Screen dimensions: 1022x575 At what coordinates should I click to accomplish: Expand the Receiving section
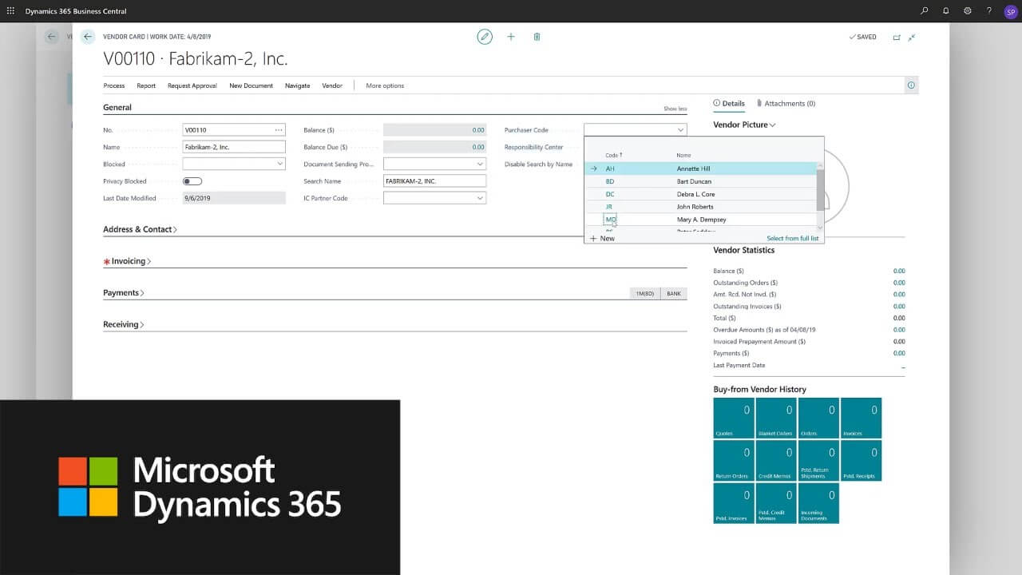tap(124, 324)
